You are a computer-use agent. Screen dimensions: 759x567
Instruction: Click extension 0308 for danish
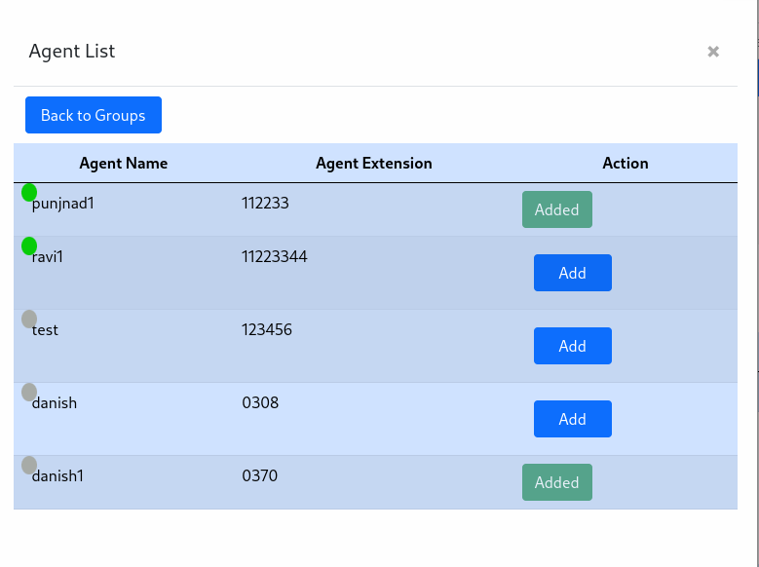(x=260, y=402)
